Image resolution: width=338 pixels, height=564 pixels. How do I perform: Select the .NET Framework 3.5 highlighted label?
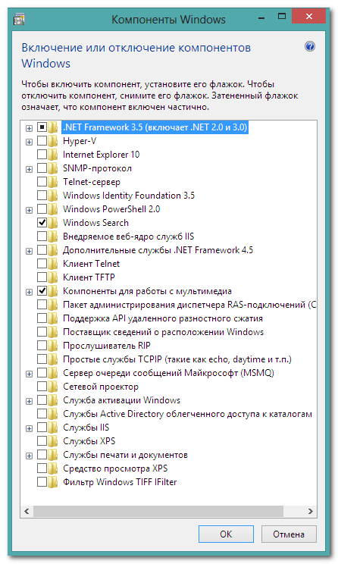(x=155, y=127)
